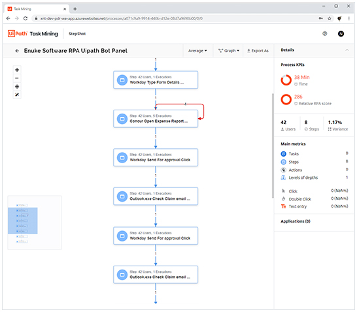Open a new browser tab

(x=75, y=9)
